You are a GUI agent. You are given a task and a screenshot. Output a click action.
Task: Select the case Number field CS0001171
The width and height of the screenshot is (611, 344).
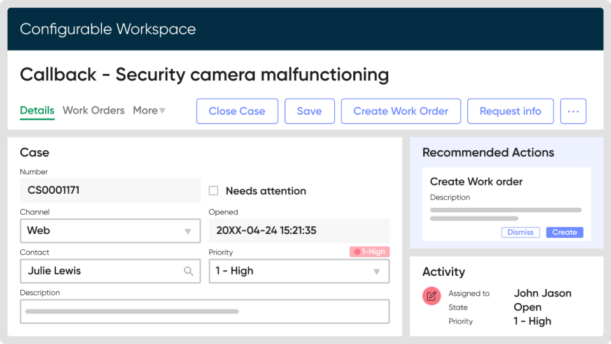tap(110, 190)
